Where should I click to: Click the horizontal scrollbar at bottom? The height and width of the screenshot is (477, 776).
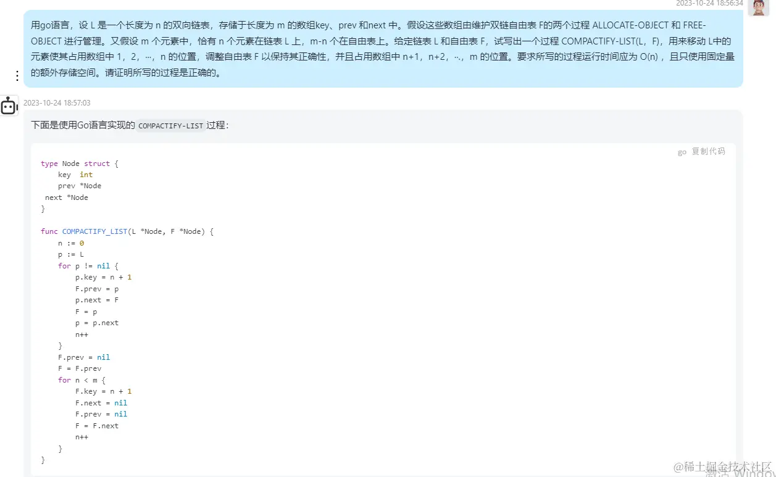click(370, 474)
